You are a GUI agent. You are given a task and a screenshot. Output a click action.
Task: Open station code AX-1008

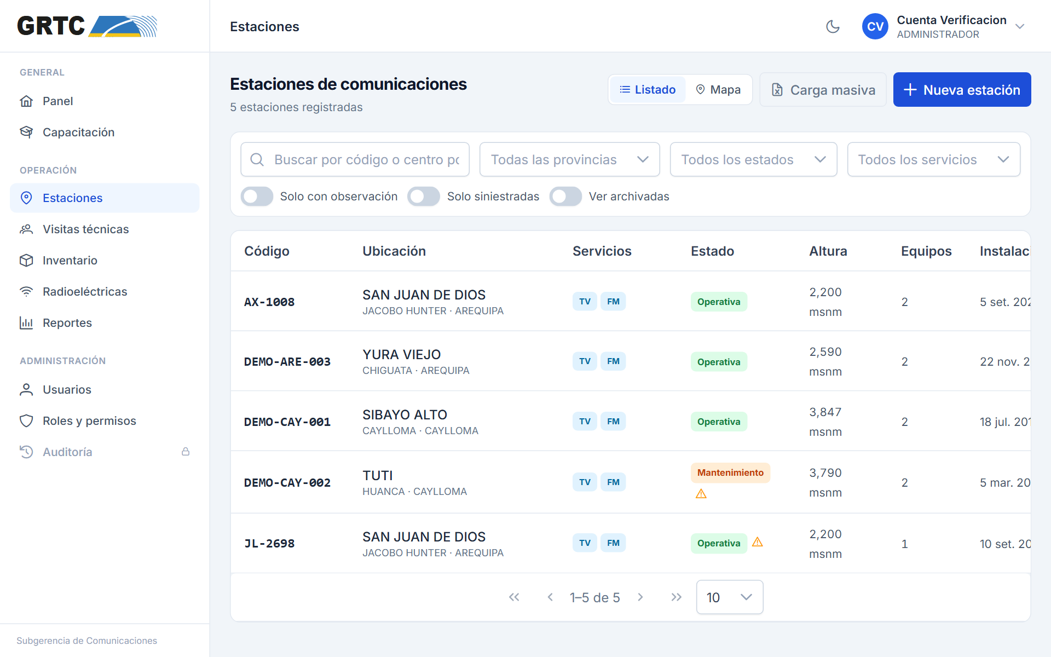tap(269, 302)
